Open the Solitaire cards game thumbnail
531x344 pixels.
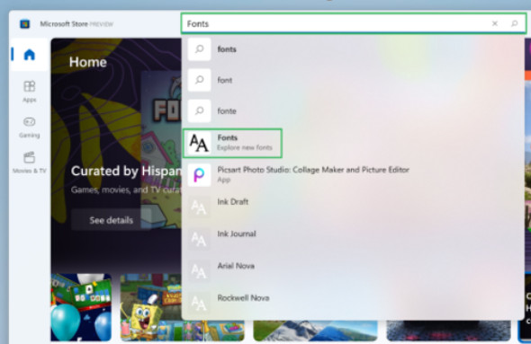pyautogui.click(x=81, y=307)
